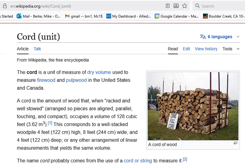
Task: Click the cord of wood photo thumbnail
Action: [193, 106]
